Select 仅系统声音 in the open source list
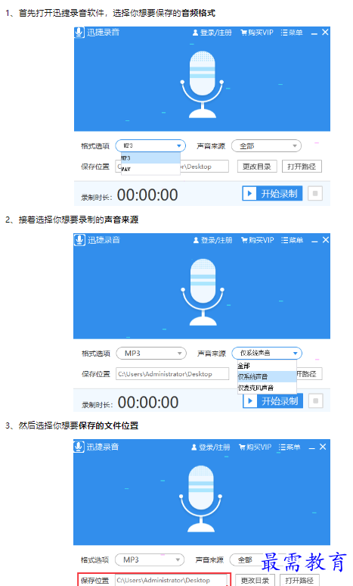 [x=267, y=376]
